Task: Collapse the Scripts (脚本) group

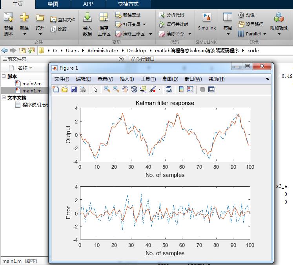Action: click(4, 76)
